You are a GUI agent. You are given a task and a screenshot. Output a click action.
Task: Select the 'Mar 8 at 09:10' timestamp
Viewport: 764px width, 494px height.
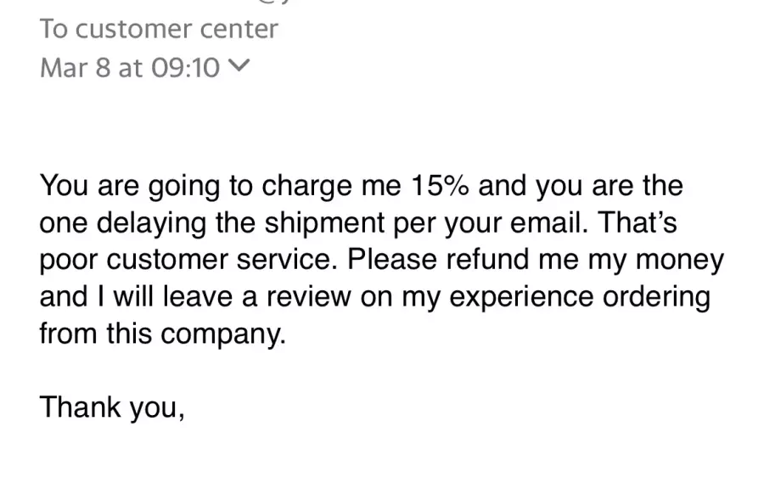(x=130, y=67)
